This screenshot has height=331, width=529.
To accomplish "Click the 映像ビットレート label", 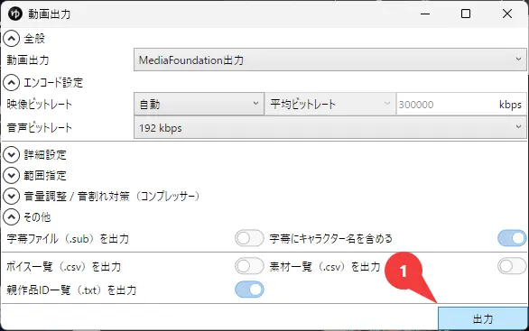I will [x=40, y=104].
